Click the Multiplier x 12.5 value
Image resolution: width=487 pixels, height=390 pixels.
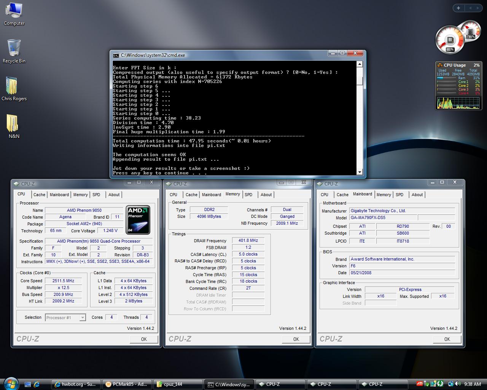point(64,288)
